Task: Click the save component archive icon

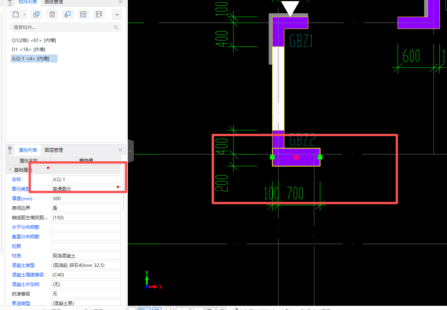Action: (83, 14)
